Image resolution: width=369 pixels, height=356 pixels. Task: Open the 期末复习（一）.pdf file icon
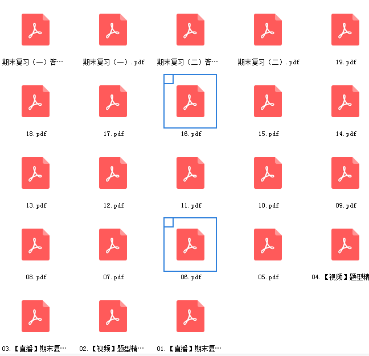113,30
